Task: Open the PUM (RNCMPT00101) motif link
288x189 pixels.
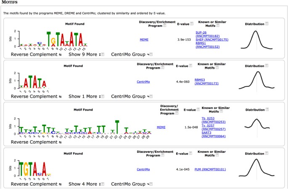Action: pos(210,169)
